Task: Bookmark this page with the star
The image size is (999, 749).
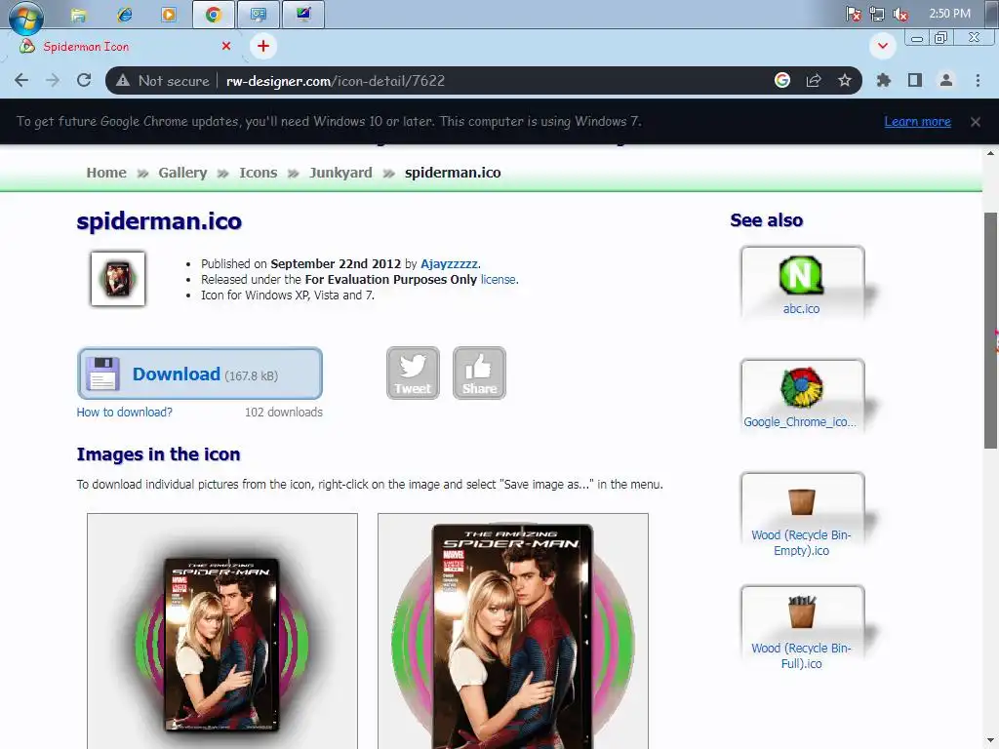Action: pyautogui.click(x=845, y=80)
